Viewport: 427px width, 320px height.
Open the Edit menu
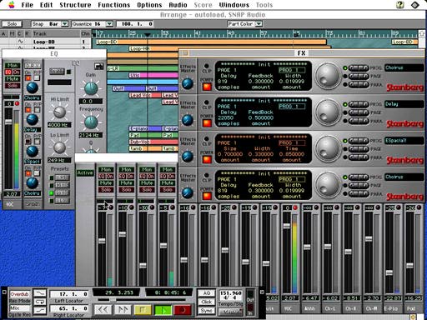(x=46, y=5)
